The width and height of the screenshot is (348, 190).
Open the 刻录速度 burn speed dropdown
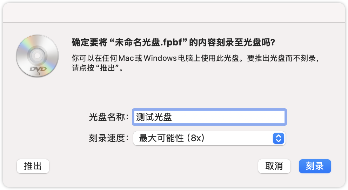[209, 138]
